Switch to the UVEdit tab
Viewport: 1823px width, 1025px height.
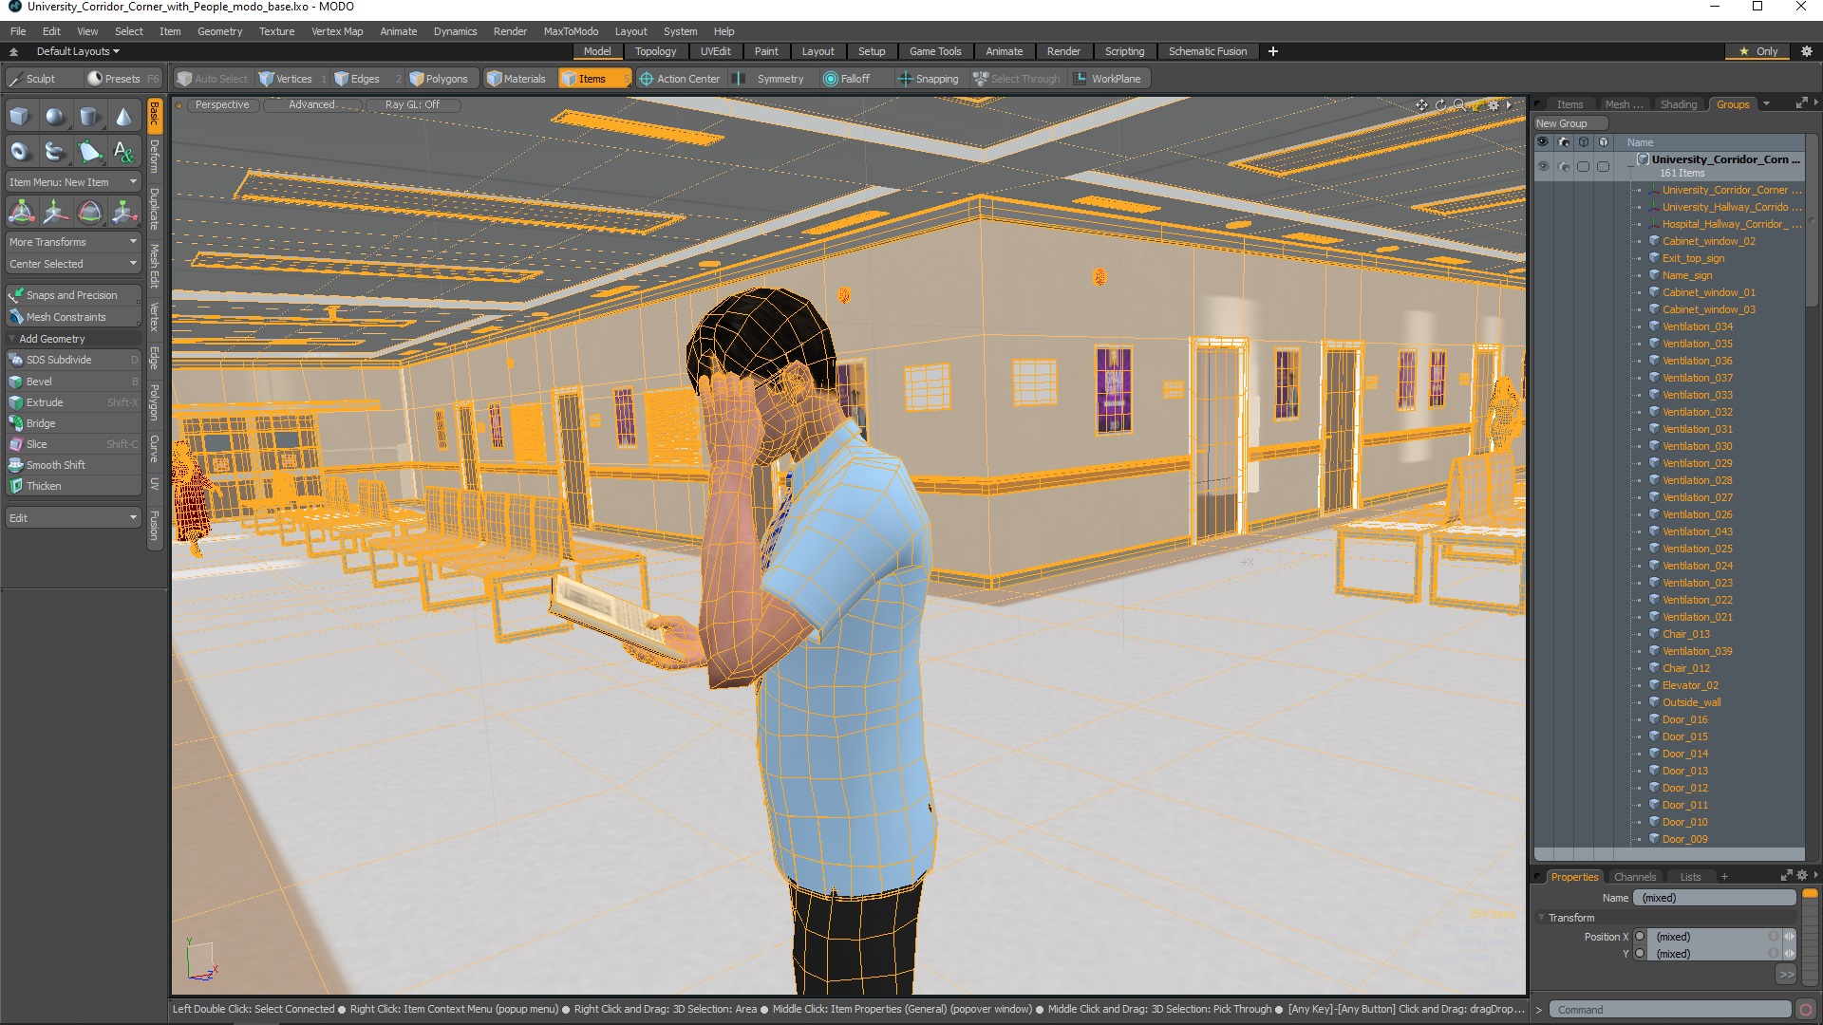[715, 51]
